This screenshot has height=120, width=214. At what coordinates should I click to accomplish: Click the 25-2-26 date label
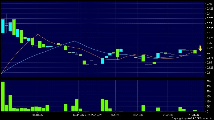168,115
